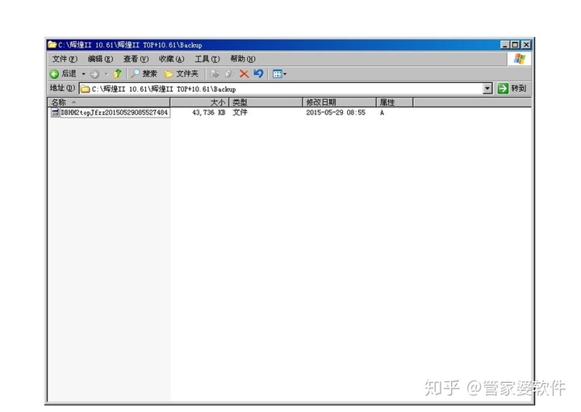
Task: Open the Views dropdown button
Action: click(279, 73)
